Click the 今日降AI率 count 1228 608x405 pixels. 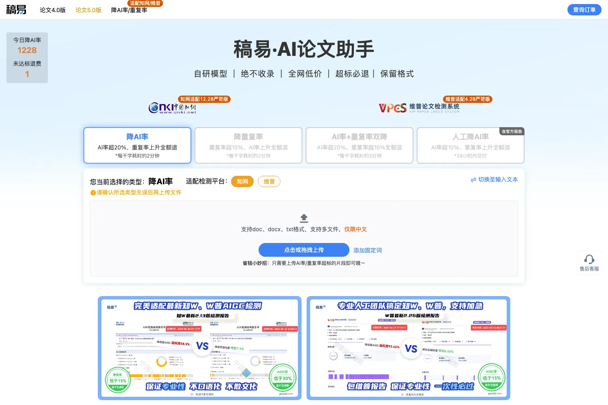27,50
